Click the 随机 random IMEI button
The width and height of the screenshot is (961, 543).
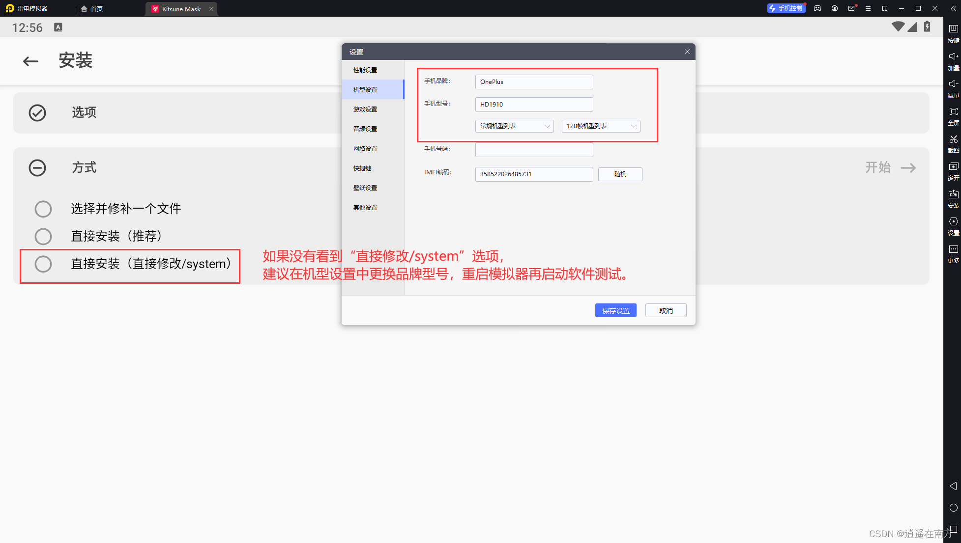(x=620, y=174)
